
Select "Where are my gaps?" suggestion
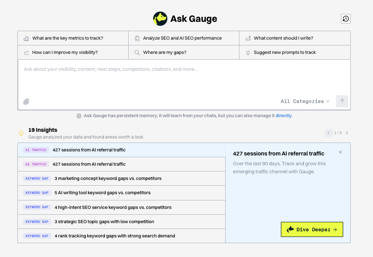click(x=184, y=53)
